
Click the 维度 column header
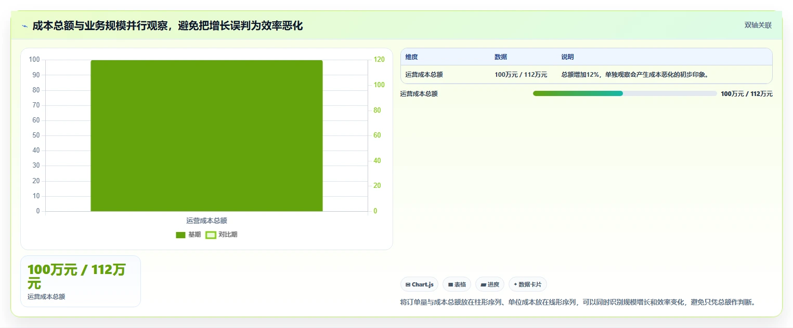coord(412,57)
